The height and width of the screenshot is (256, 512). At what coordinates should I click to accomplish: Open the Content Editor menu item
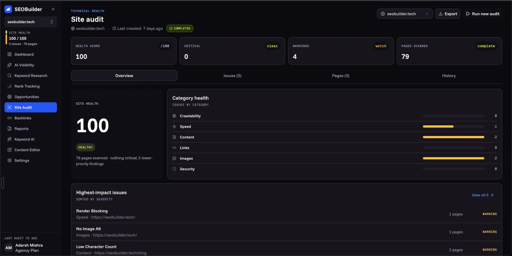[x=31, y=150]
